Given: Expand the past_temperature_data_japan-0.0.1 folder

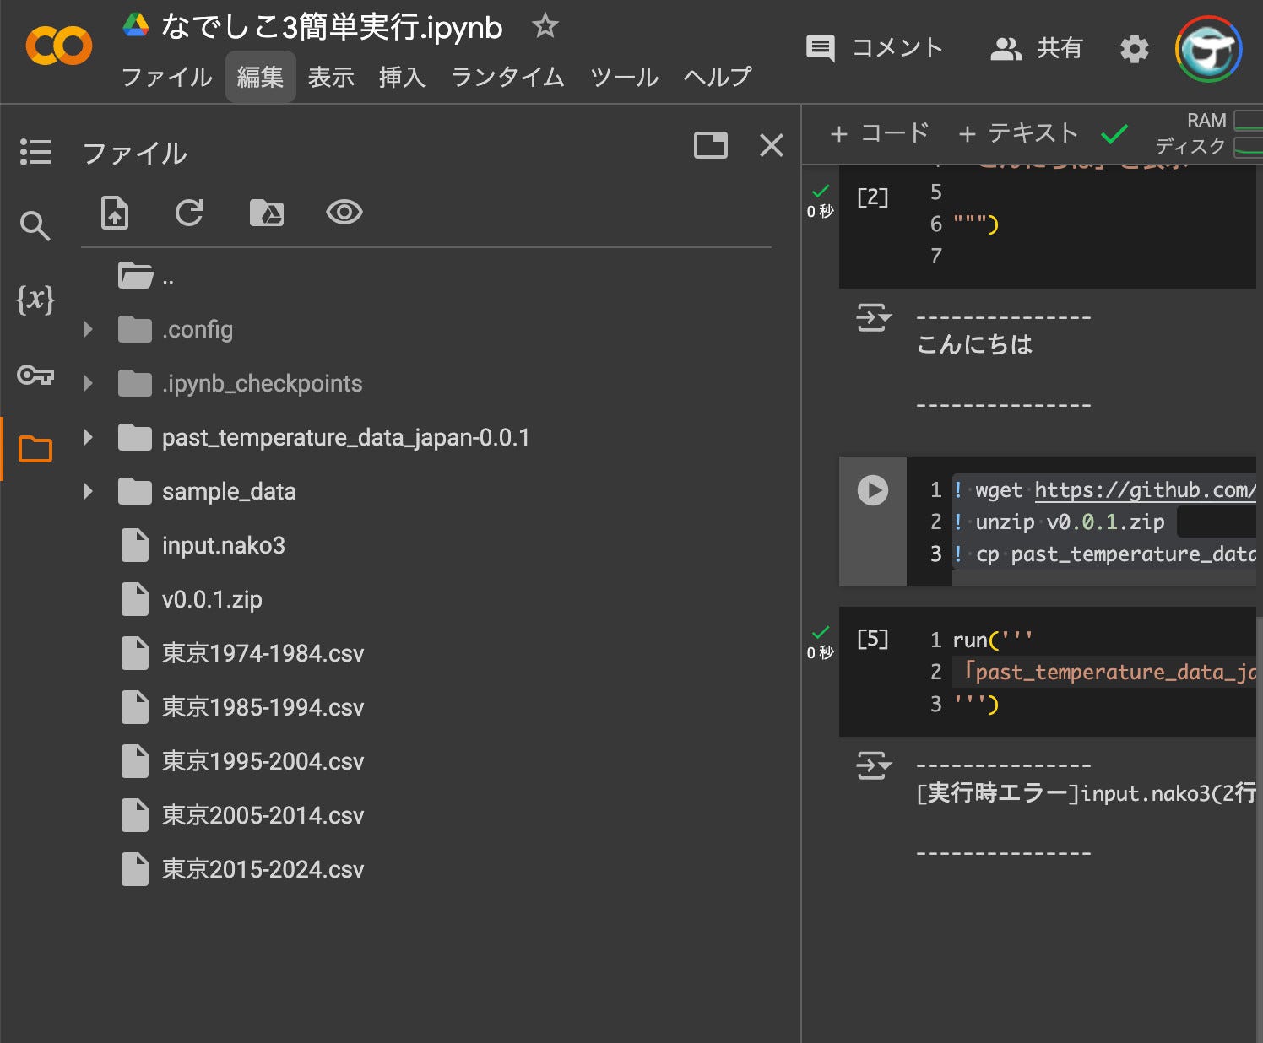Looking at the screenshot, I should pos(88,437).
